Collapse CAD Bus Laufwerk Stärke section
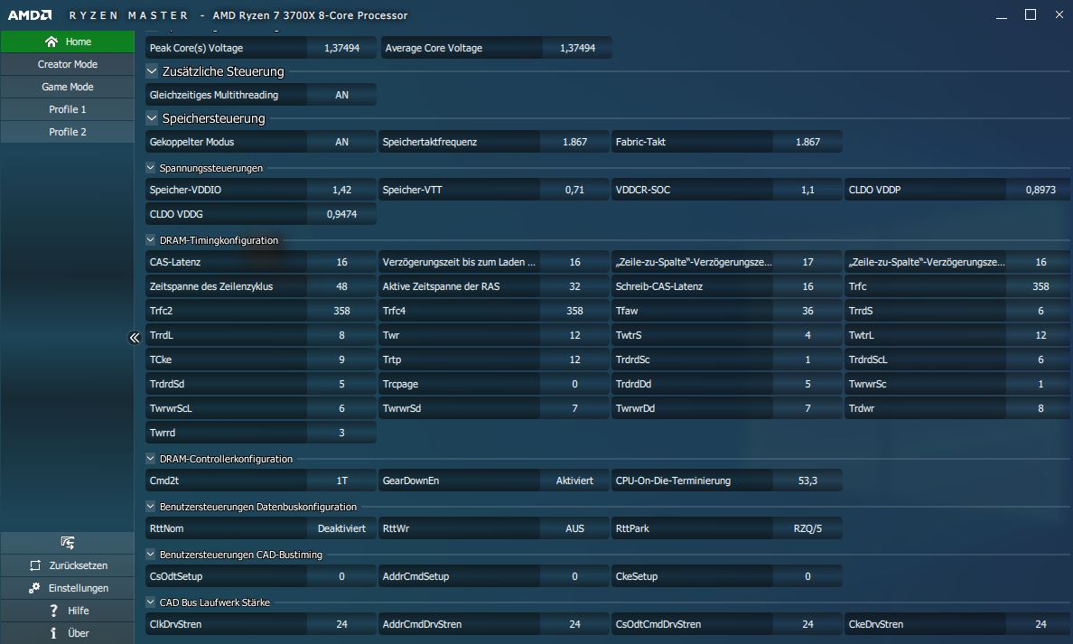The image size is (1073, 644). click(x=151, y=602)
